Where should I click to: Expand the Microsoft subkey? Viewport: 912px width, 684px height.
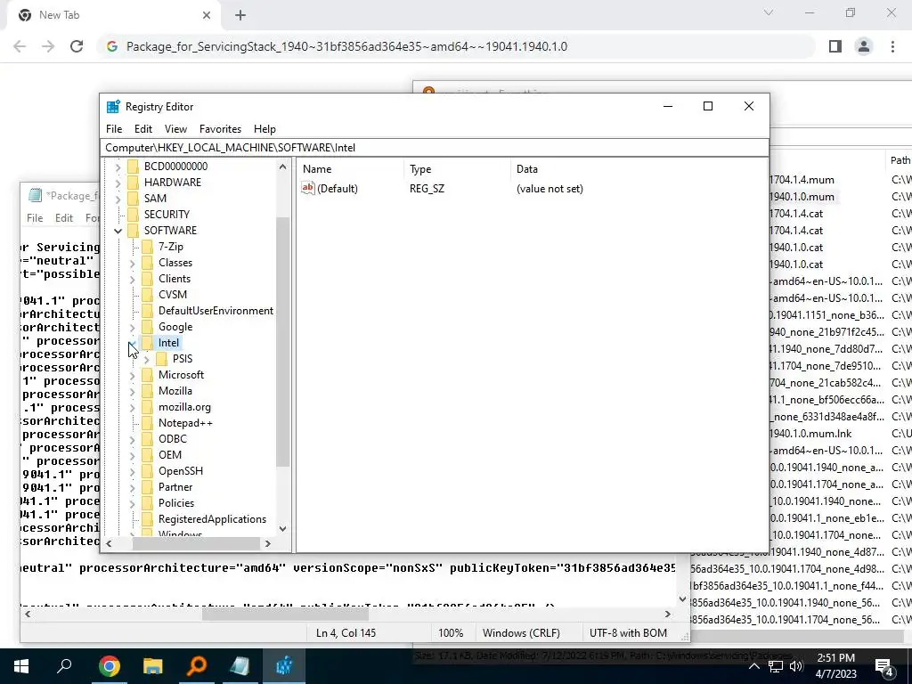132,376
